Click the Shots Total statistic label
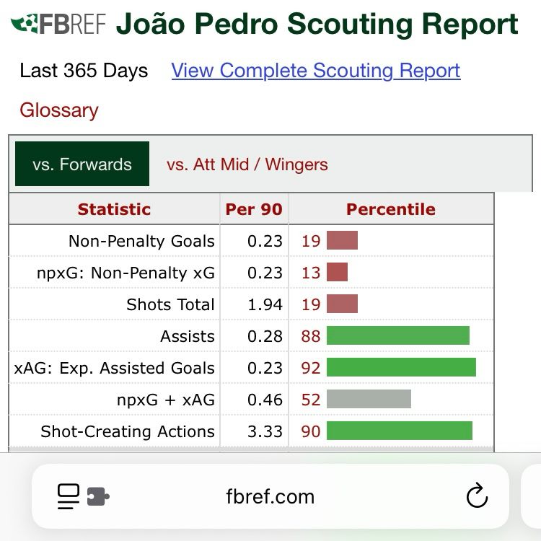Viewport: 541px width, 541px height. click(170, 304)
